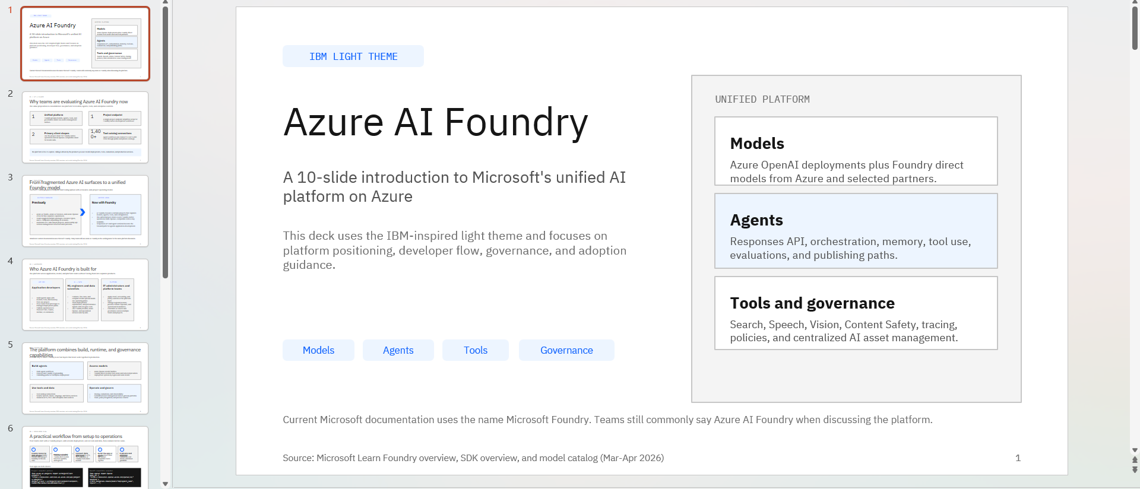This screenshot has width=1140, height=489.
Task: Click the Models chip on slide
Action: (318, 350)
